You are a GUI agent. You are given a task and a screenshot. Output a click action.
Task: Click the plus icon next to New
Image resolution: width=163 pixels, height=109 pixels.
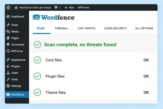tap(66, 8)
